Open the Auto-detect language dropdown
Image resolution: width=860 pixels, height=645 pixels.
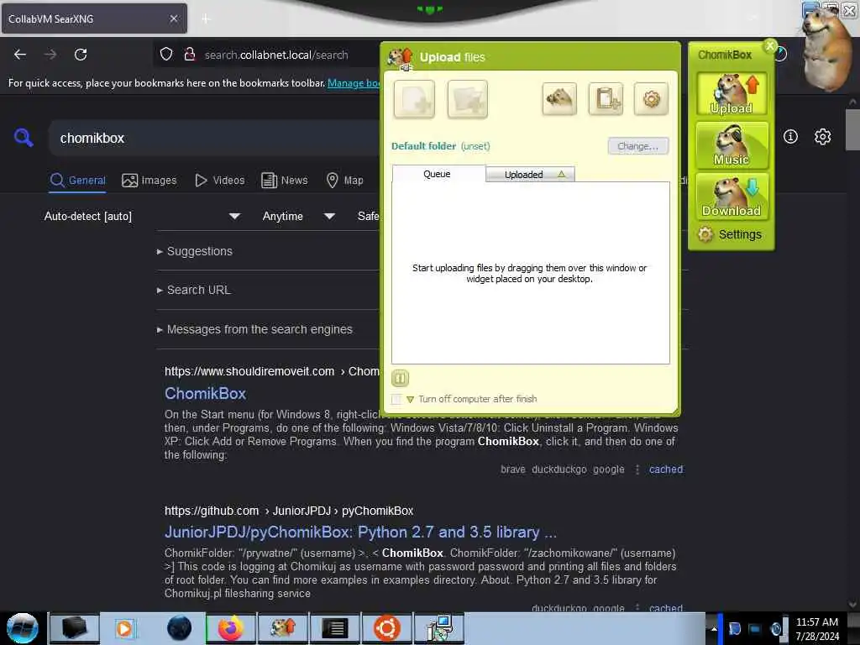[x=143, y=216]
